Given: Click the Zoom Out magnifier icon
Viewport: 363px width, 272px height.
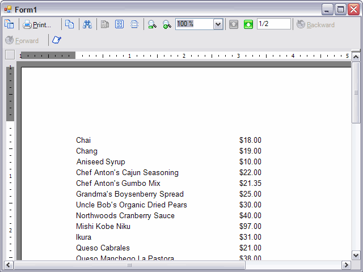Looking at the screenshot, I should (x=152, y=24).
